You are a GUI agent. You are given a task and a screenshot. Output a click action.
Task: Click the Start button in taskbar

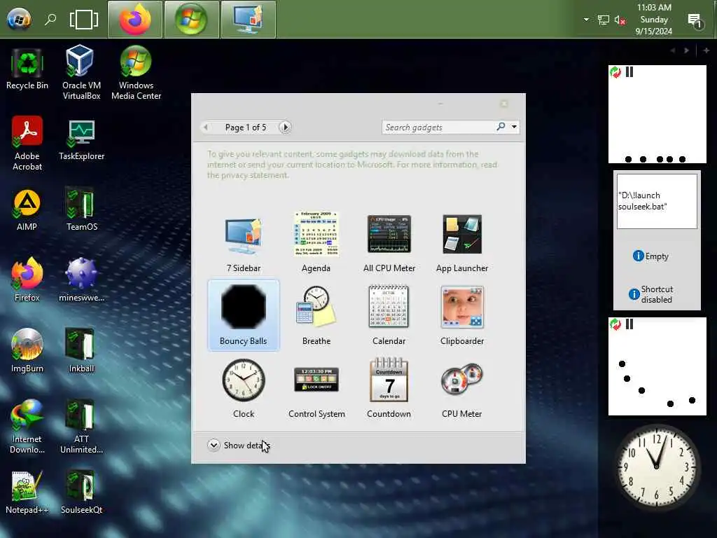pos(19,19)
